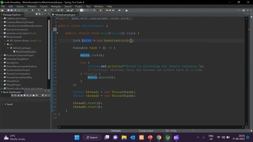The height and width of the screenshot is (142, 253).
Task: Select the ThreadProject project
Action: [x=13, y=85]
